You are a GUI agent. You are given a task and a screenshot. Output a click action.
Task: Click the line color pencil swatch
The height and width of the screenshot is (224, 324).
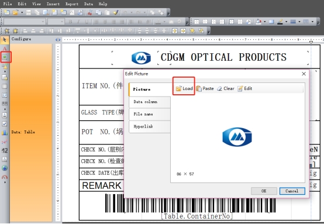280,22
